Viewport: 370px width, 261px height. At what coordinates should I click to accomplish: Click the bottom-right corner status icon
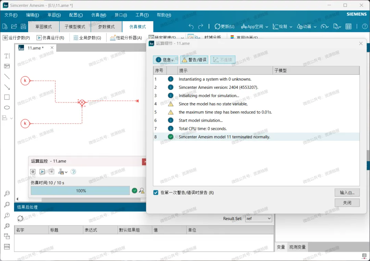click(364, 256)
